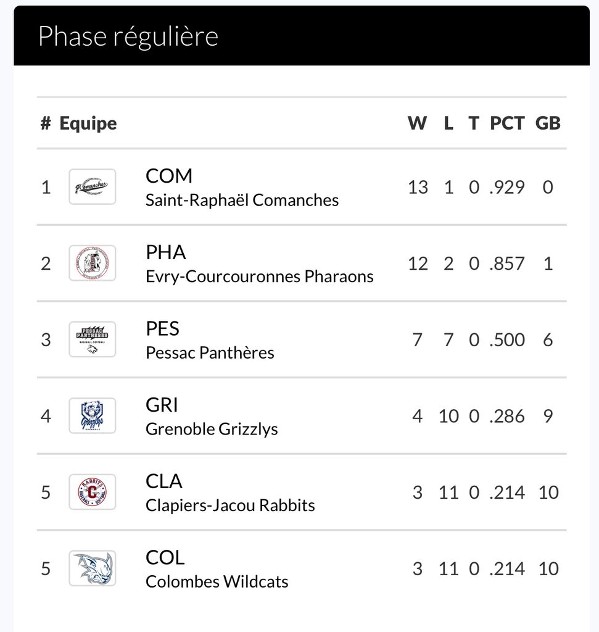Click the Saint-Raphaël Comanches team logo
Image resolution: width=599 pixels, height=632 pixels.
[92, 186]
